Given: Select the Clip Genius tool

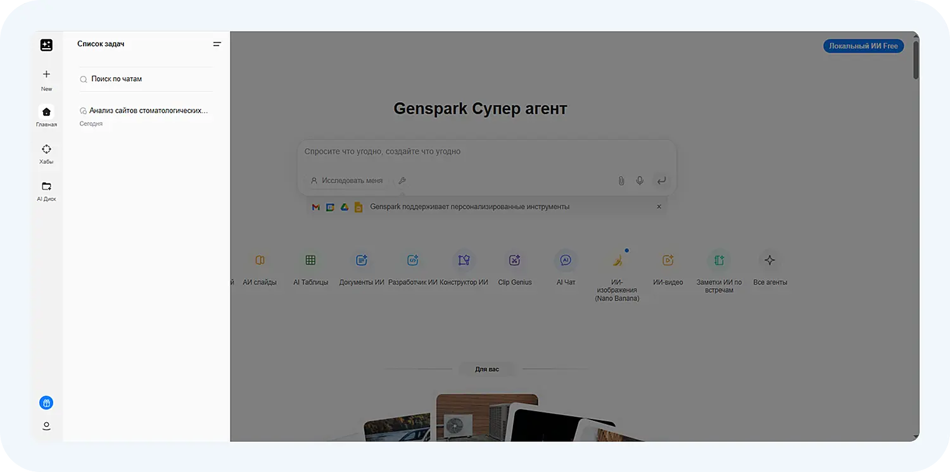Looking at the screenshot, I should coord(514,260).
